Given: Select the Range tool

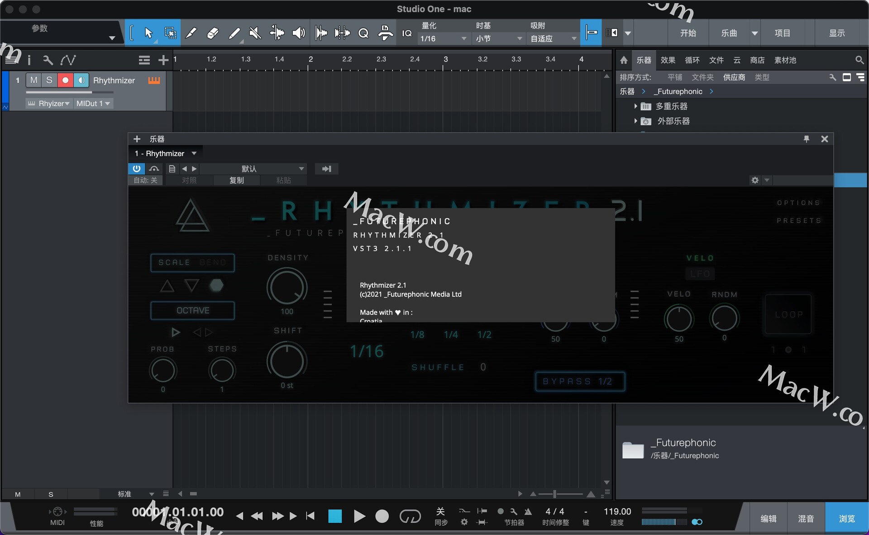Looking at the screenshot, I should [170, 33].
